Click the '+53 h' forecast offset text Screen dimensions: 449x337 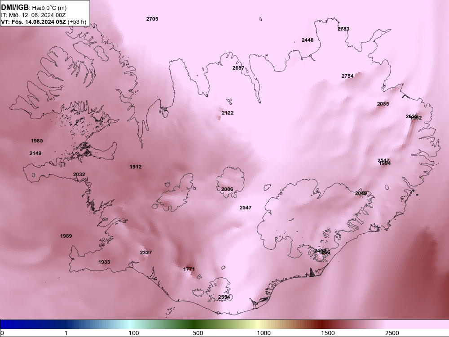tap(77, 22)
